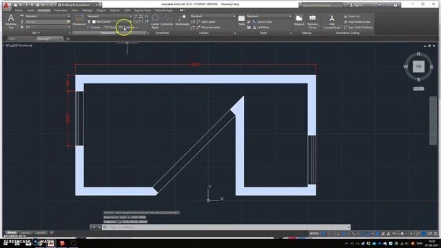Click the red dimension text at top
This screenshot has width=441, height=248.
[x=196, y=65]
